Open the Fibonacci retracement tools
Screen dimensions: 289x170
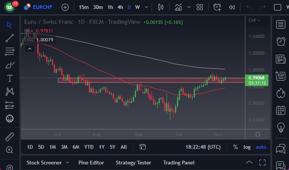pyautogui.click(x=10, y=51)
